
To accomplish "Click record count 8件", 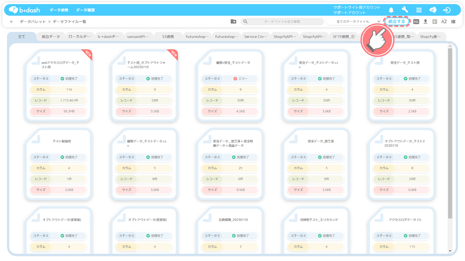I will click(155, 179).
